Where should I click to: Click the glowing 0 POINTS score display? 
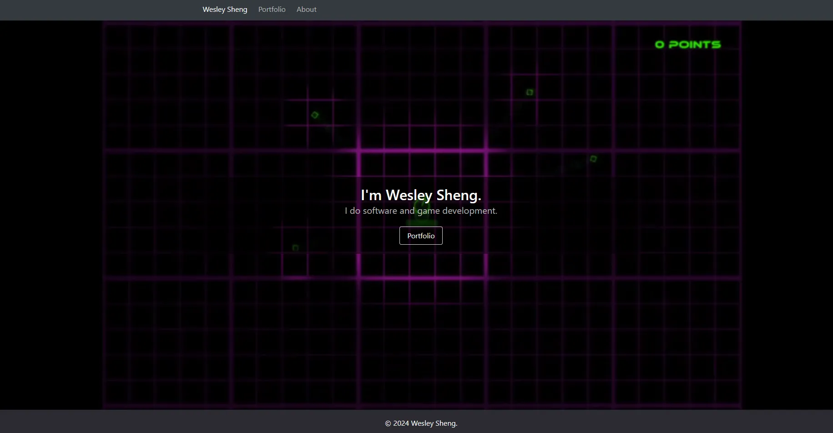(687, 44)
